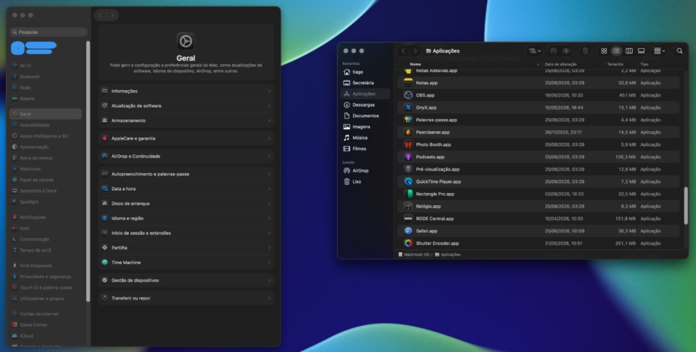Click the OnyX.app icon in Finder
Screen dimensions: 696x352
pyautogui.click(x=409, y=107)
